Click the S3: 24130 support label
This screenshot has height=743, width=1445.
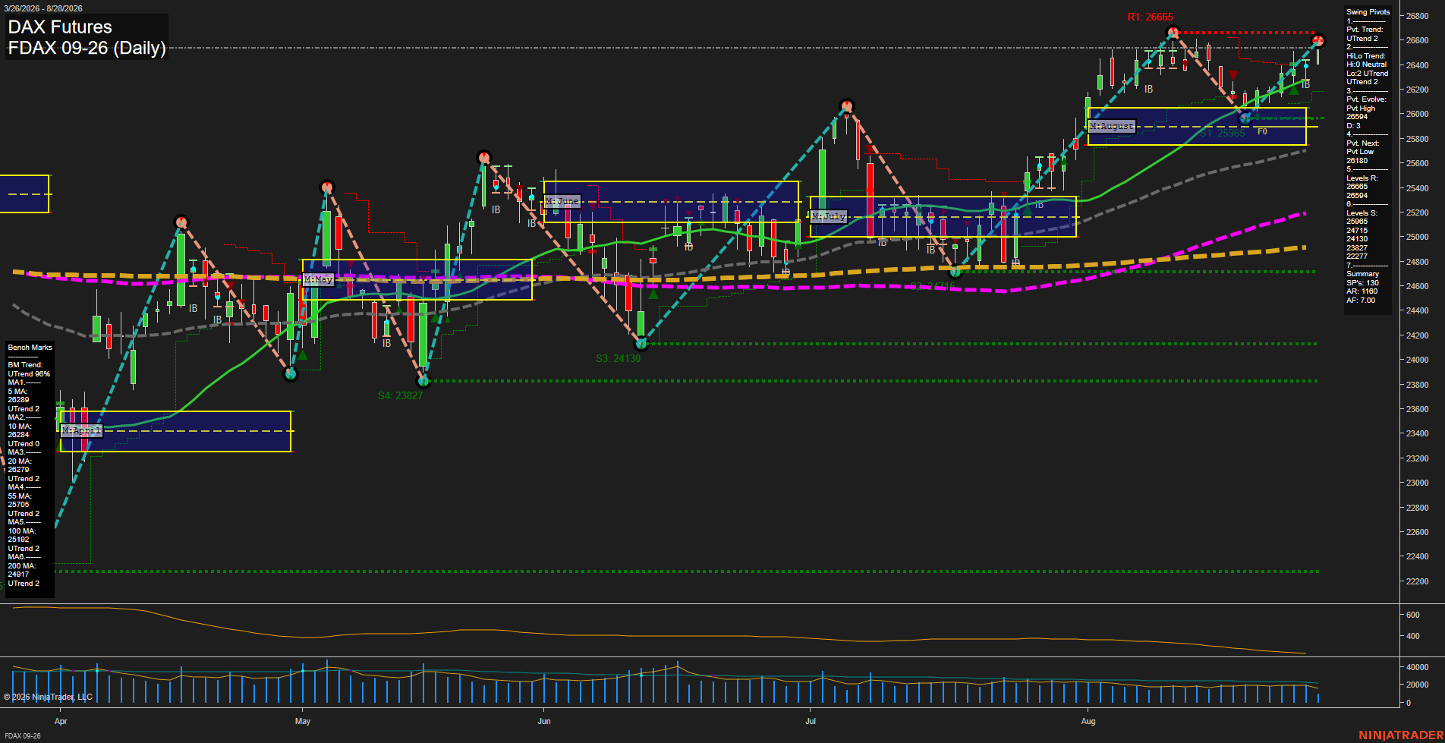click(618, 358)
